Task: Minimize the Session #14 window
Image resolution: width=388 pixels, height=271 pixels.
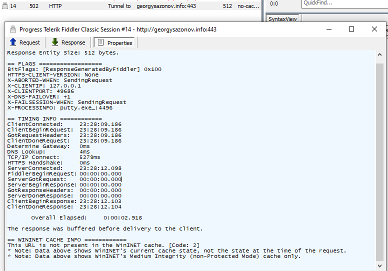Action: [329, 29]
